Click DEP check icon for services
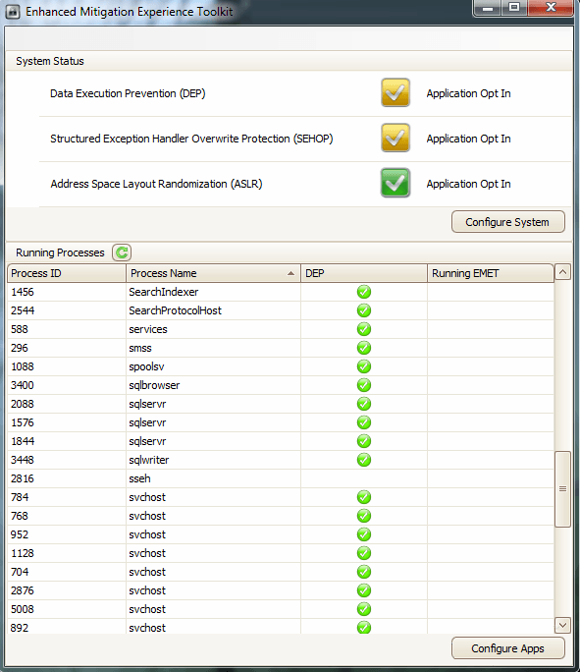 [364, 329]
